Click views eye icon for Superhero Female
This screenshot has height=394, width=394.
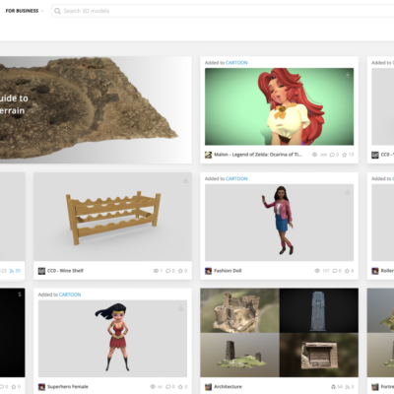pos(153,387)
